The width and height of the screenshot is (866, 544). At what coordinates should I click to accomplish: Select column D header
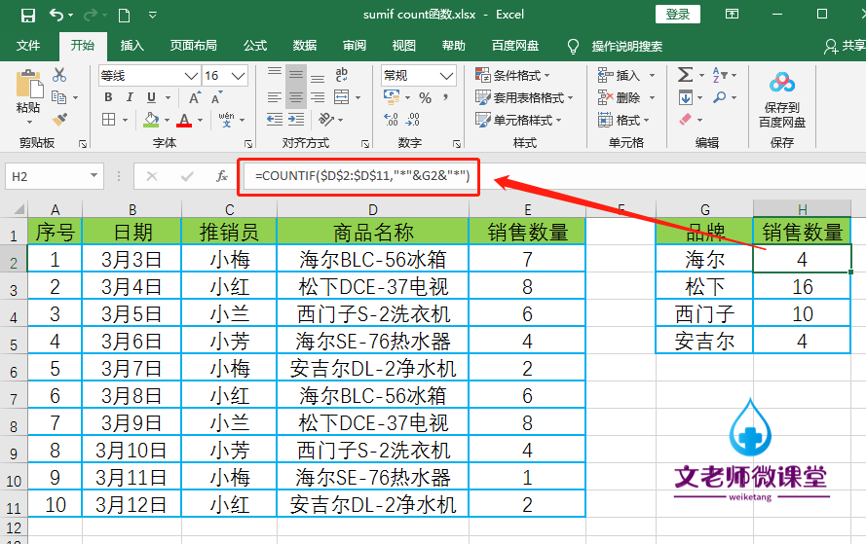click(x=373, y=209)
